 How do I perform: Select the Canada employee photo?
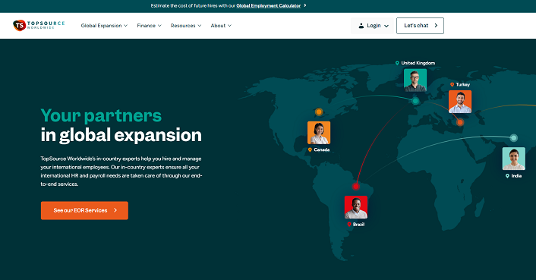pyautogui.click(x=319, y=133)
